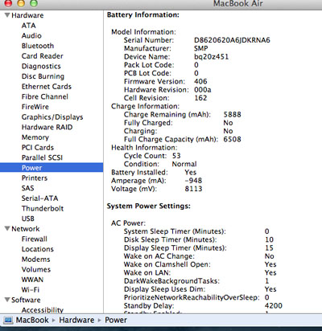This screenshot has width=322, height=331.
Task: Collapse the Software disclosure triangle
Action: click(x=7, y=300)
